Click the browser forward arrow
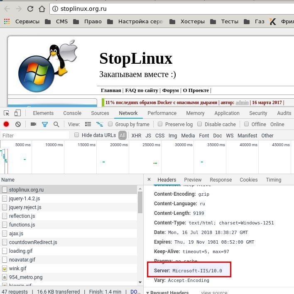Viewport: 294px width, 294px height. (19, 9)
